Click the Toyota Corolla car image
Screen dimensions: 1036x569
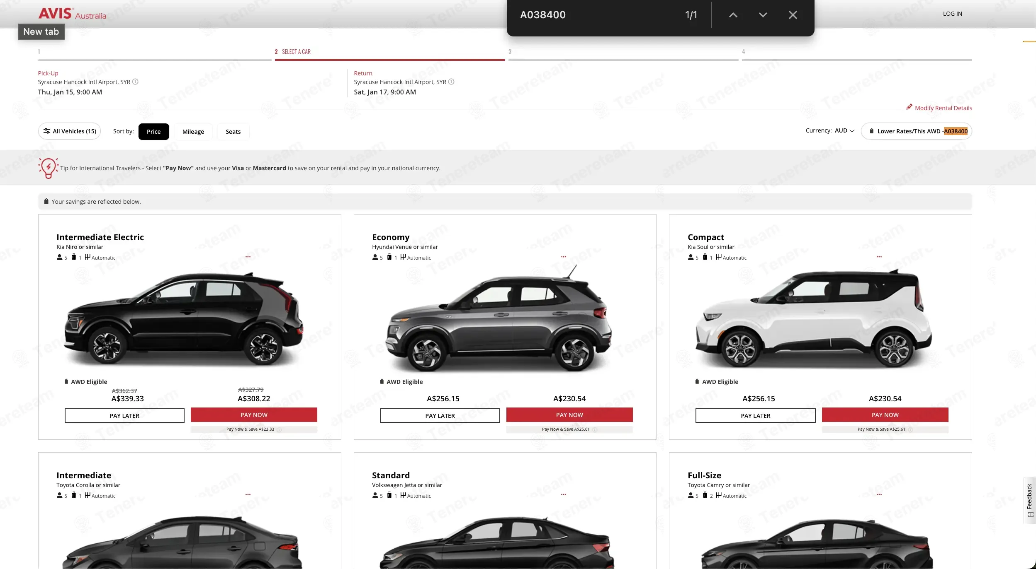[x=182, y=542]
